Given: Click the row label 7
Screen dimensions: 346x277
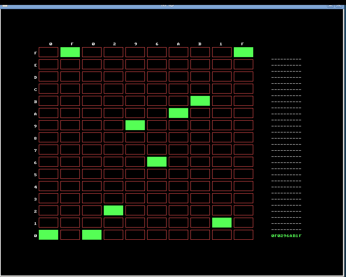Looking at the screenshot, I should click(x=35, y=150).
